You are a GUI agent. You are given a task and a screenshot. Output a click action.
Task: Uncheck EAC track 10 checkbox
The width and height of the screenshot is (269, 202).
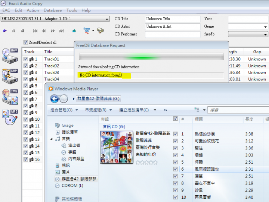pyautogui.click(x=26, y=119)
